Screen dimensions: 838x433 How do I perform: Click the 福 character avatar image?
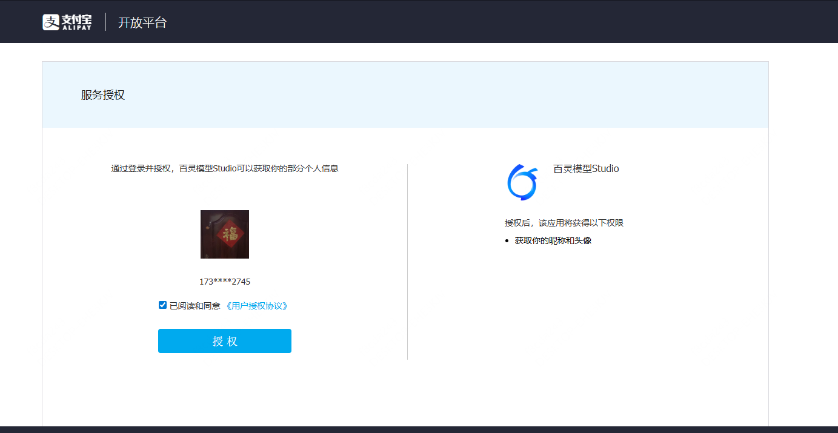[x=225, y=234]
